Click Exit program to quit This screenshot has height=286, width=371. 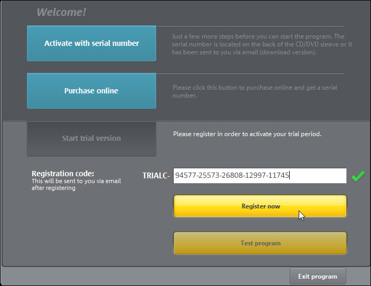(x=318, y=277)
